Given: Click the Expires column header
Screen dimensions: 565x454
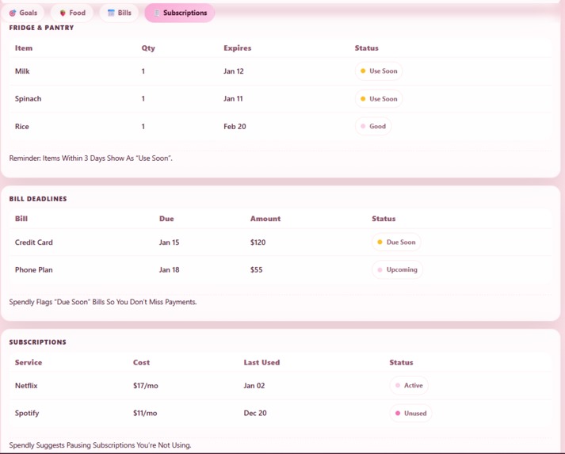Looking at the screenshot, I should point(238,48).
